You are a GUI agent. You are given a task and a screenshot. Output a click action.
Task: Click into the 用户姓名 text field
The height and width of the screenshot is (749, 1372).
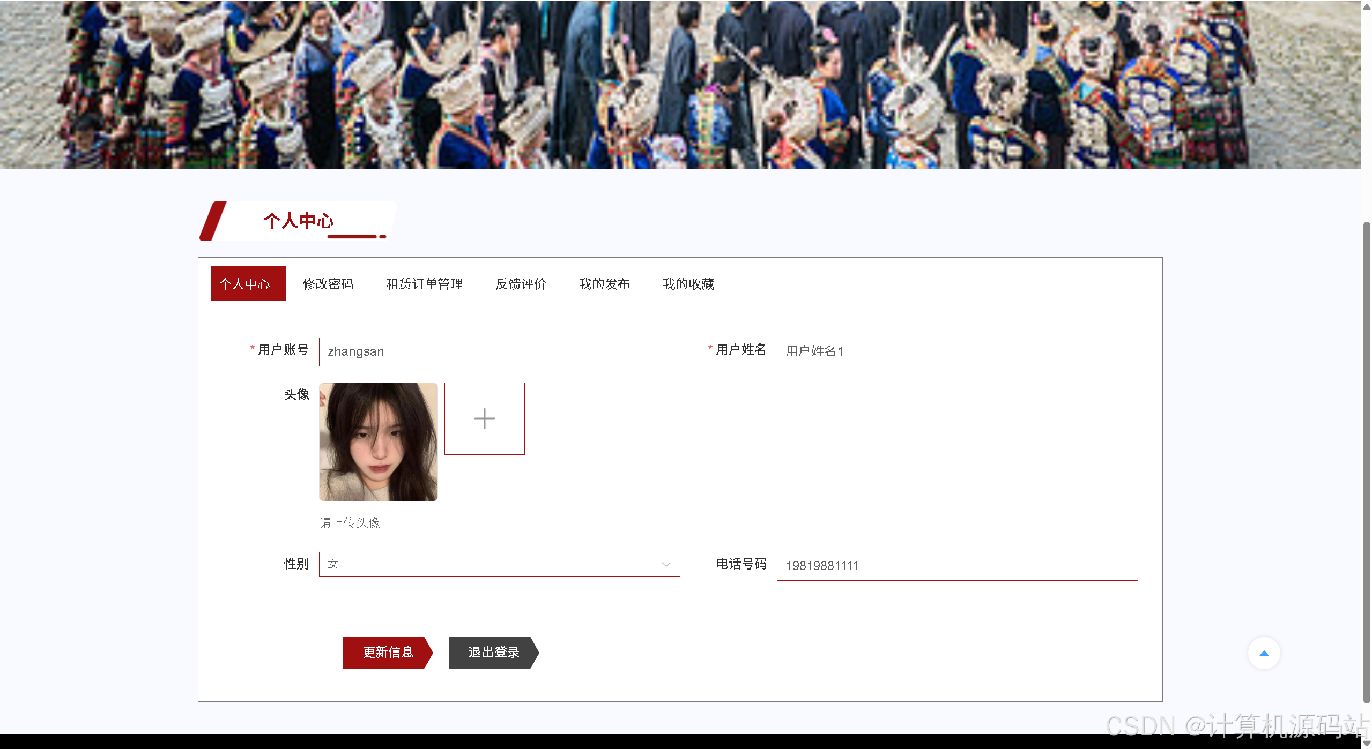[x=956, y=352]
